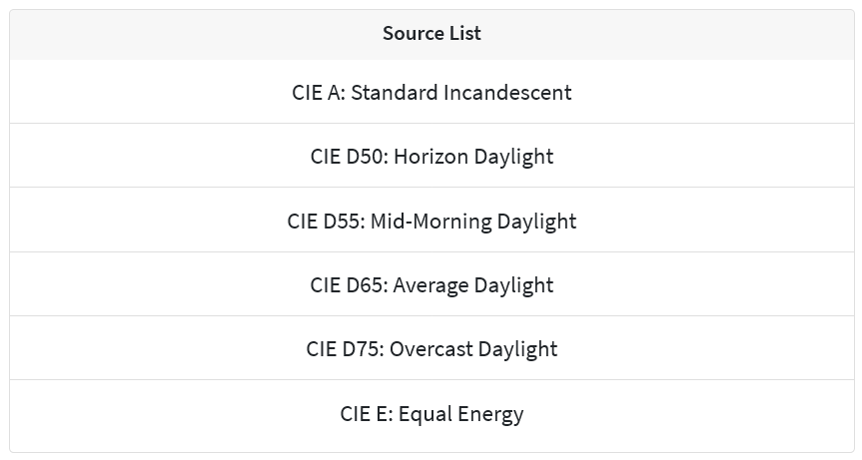Pick the CIE A illuminant
The height and width of the screenshot is (460, 862).
pyautogui.click(x=431, y=93)
